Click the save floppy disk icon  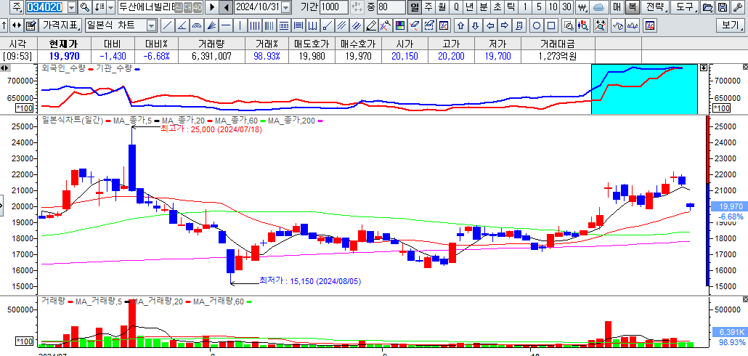(721, 7)
